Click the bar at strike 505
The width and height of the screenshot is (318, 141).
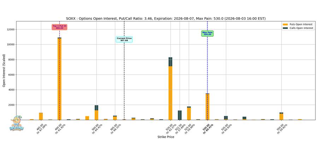(115, 118)
